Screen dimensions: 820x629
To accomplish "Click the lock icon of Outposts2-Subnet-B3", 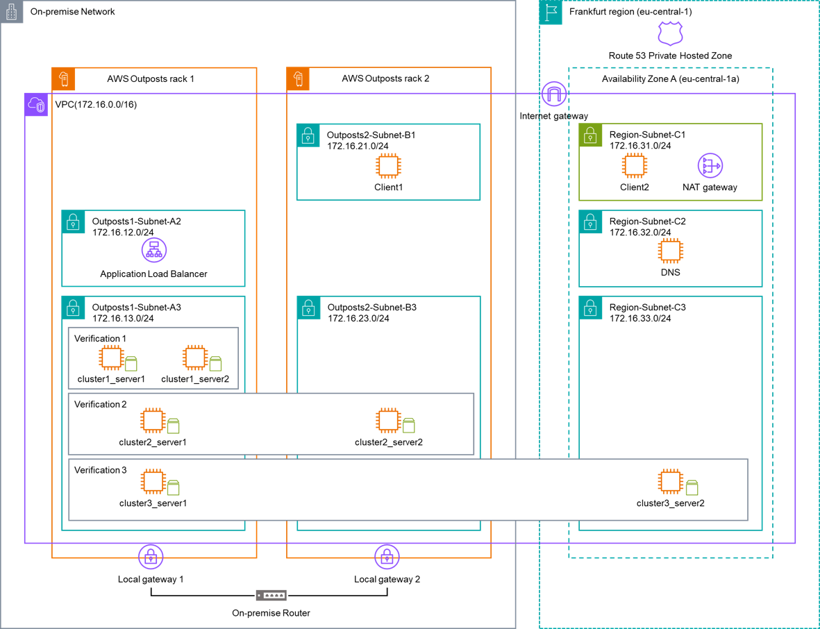I will click(308, 308).
